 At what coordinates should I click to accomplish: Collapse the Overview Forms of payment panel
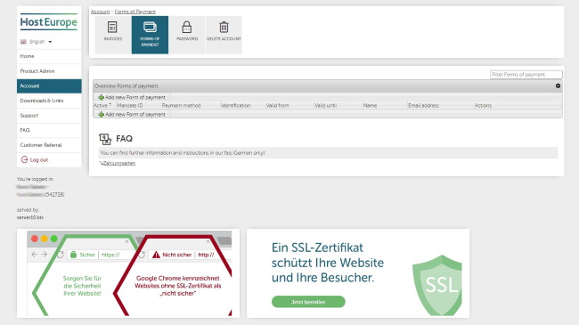point(558,85)
